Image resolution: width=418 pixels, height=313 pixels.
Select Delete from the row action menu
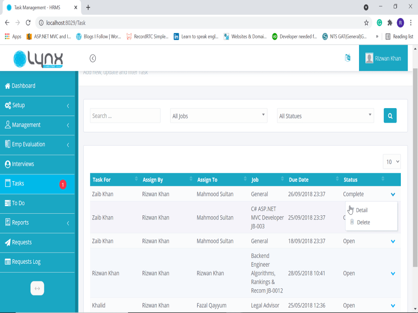click(x=363, y=222)
